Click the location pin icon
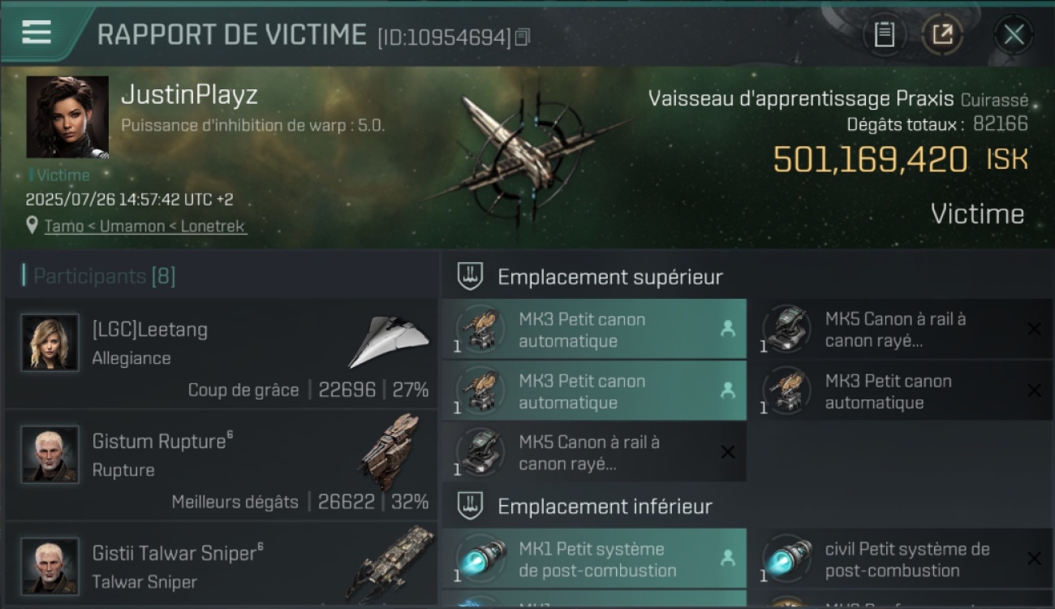 (32, 226)
